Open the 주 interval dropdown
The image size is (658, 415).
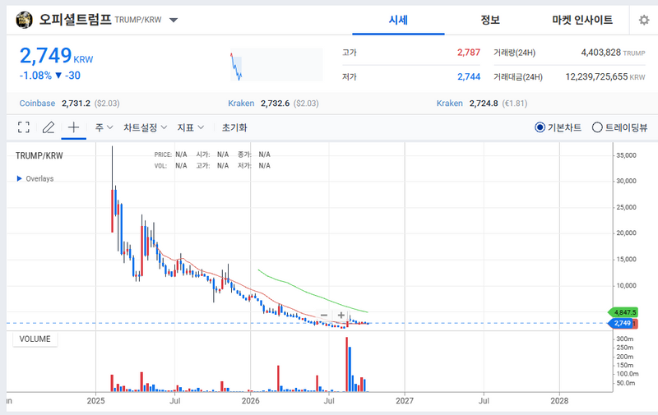[104, 127]
